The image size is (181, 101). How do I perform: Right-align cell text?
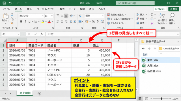(66, 21)
